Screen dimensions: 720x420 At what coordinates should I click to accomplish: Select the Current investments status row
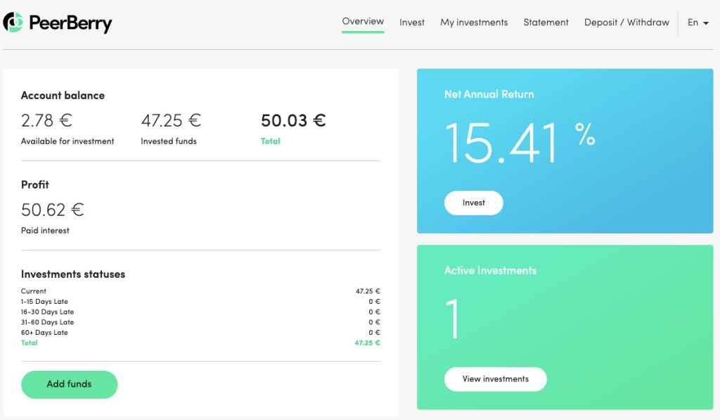(x=200, y=291)
